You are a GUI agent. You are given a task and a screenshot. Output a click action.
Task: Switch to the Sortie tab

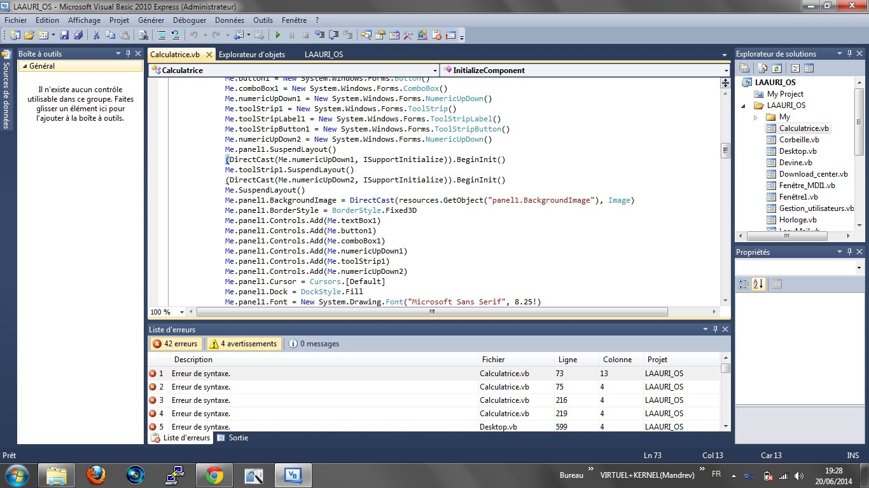[x=233, y=438]
